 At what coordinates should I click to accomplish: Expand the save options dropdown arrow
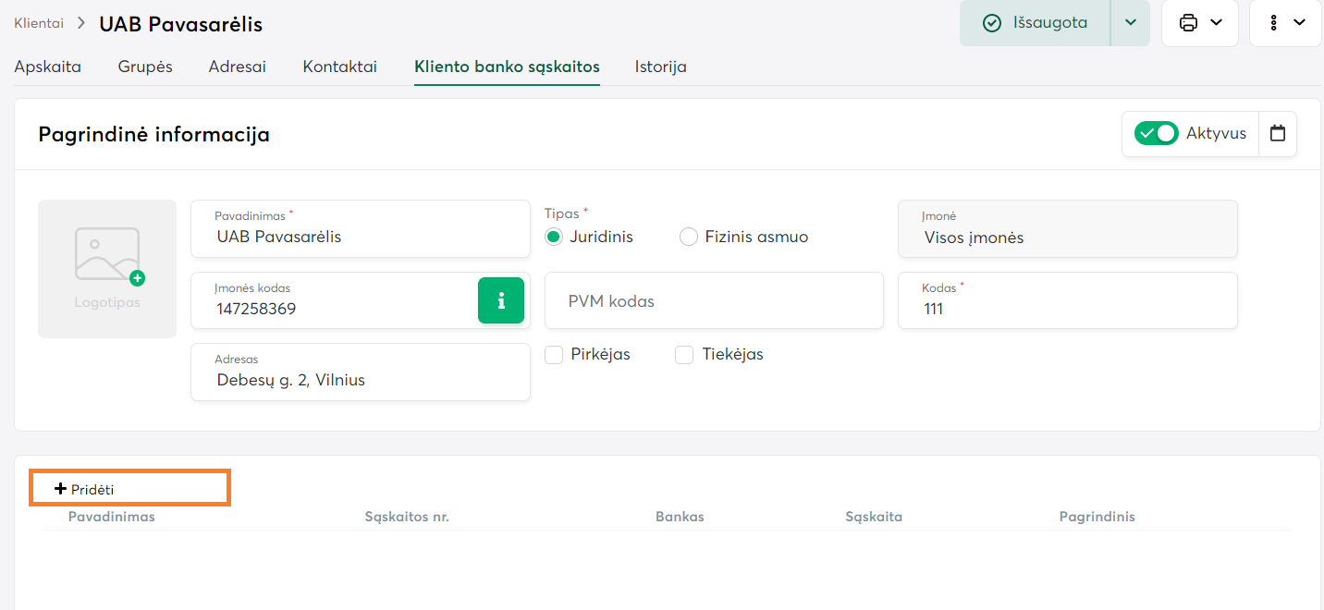coord(1131,23)
